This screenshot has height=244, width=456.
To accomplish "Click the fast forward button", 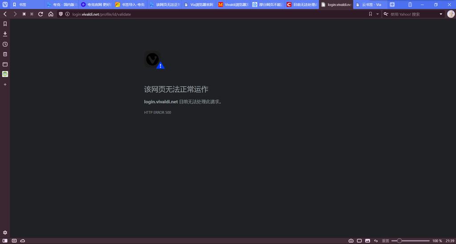I will [x=32, y=14].
